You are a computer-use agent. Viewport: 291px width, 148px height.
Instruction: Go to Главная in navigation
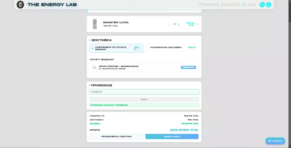coord(209,5)
